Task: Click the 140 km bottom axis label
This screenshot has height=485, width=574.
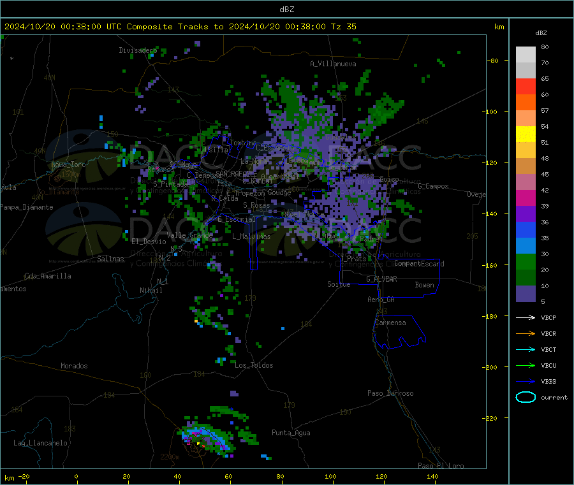Action: pos(432,476)
